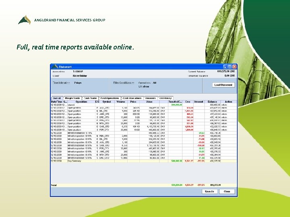The image size is (290, 217).
Task: Select FSR_CFD in the Open position row
Action: pos(104,130)
